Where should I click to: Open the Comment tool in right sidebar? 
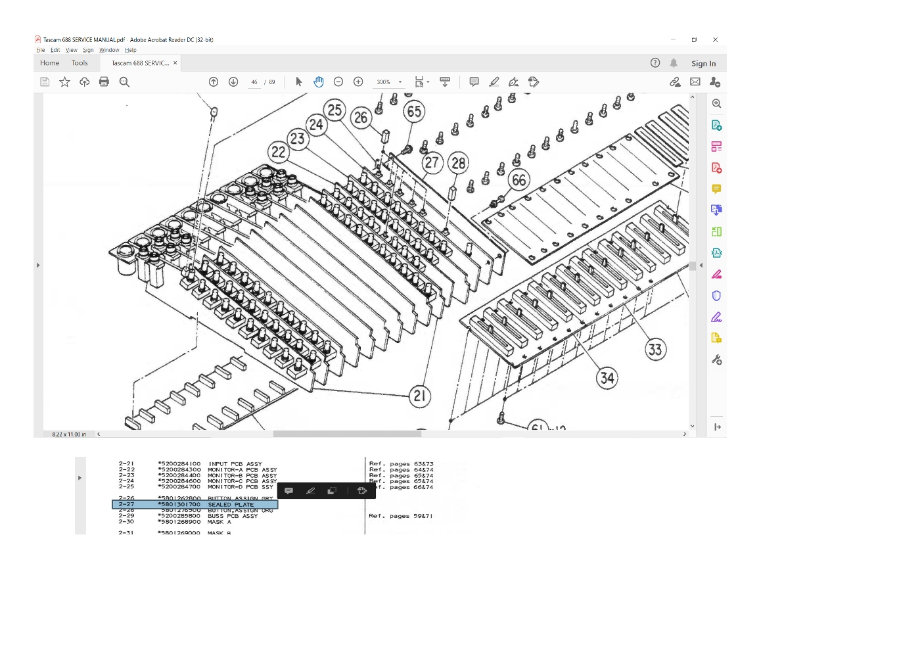point(716,189)
